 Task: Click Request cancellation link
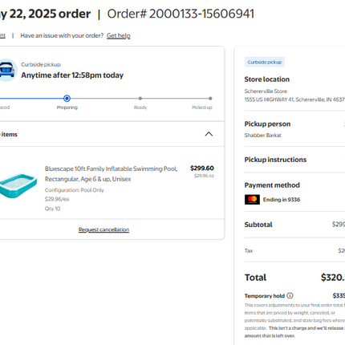click(103, 229)
